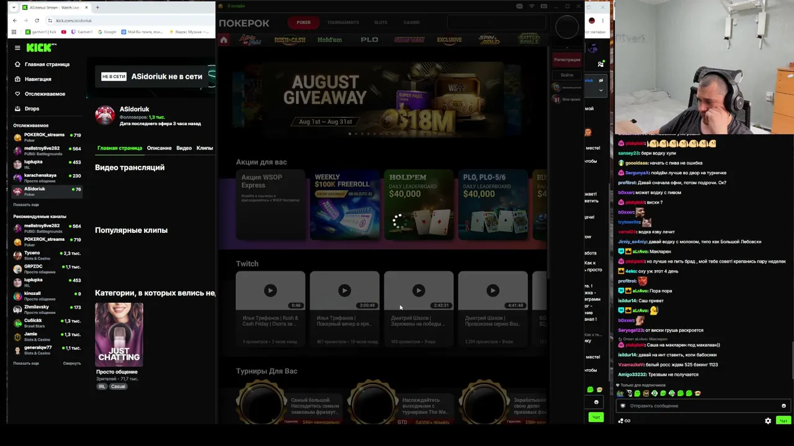
Task: Click the first subscriber emote (Pepe)
Action: tap(620, 393)
